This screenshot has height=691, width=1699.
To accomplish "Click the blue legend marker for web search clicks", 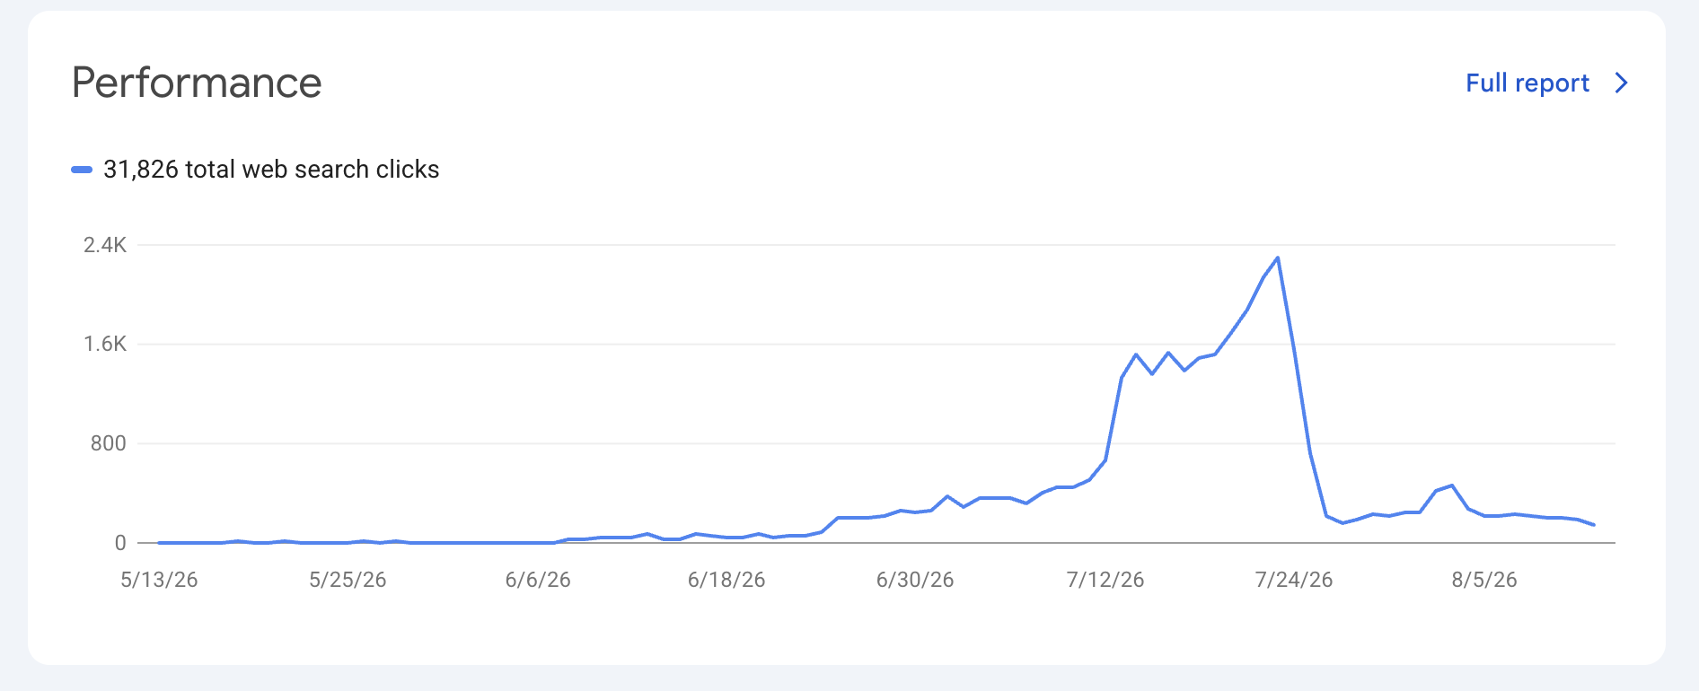I will click(82, 170).
